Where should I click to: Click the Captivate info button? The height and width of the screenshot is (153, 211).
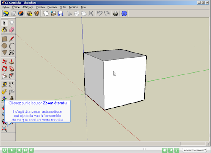177,150
